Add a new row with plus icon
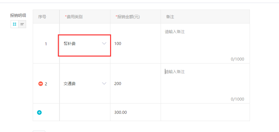This screenshot has width=279, height=132. [x=39, y=112]
